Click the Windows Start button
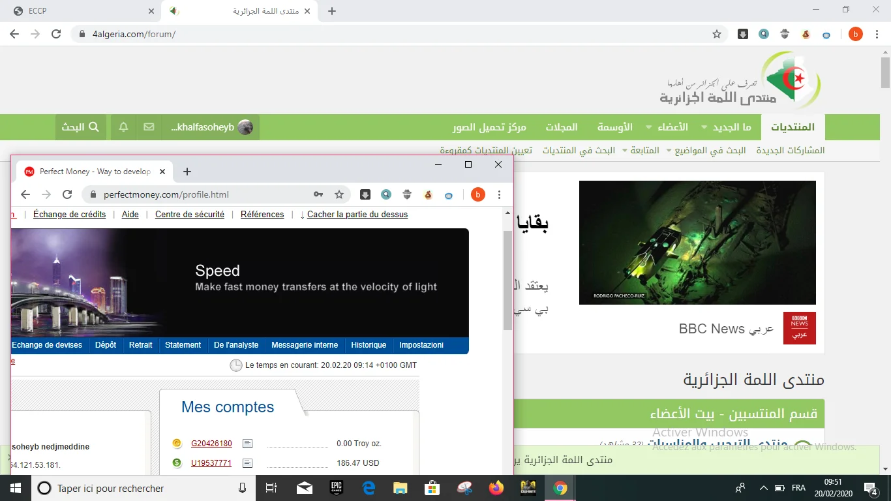The image size is (891, 501). (16, 488)
